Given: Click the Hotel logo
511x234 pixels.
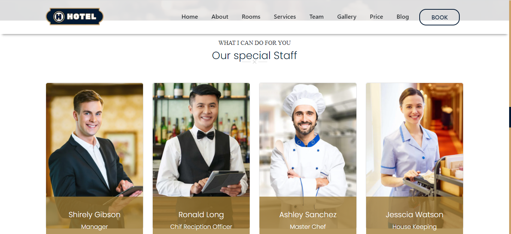Looking at the screenshot, I should (x=74, y=16).
